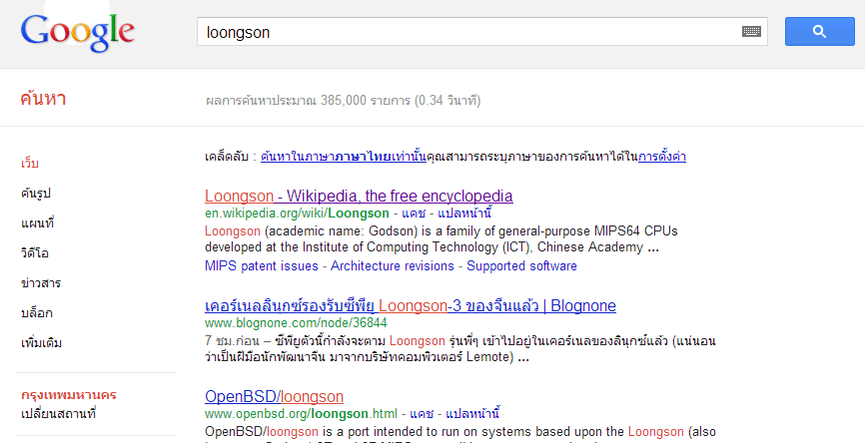Click en.wikipedia.org/wiki/Loongson URL text
This screenshot has width=865, height=443.
tap(297, 214)
